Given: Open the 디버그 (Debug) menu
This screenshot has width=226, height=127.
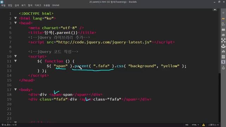Looking at the screenshot, I should (x=38, y=5).
